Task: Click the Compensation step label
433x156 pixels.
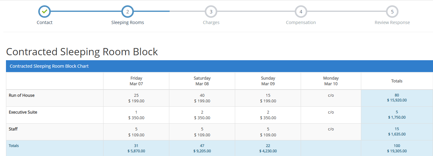Action: (x=301, y=22)
